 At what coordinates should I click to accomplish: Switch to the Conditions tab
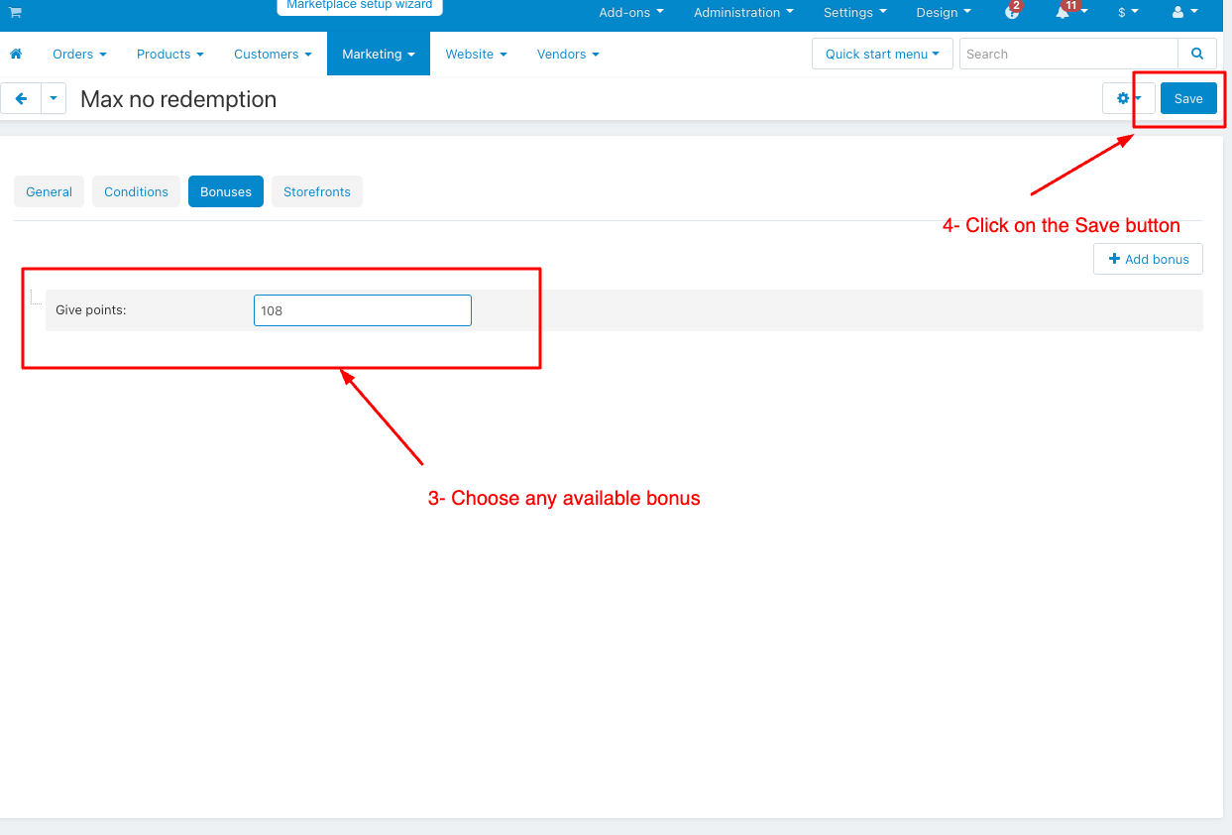pyautogui.click(x=136, y=191)
